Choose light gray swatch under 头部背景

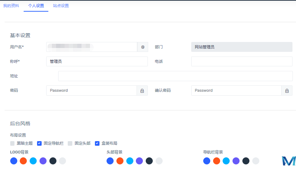point(159,161)
